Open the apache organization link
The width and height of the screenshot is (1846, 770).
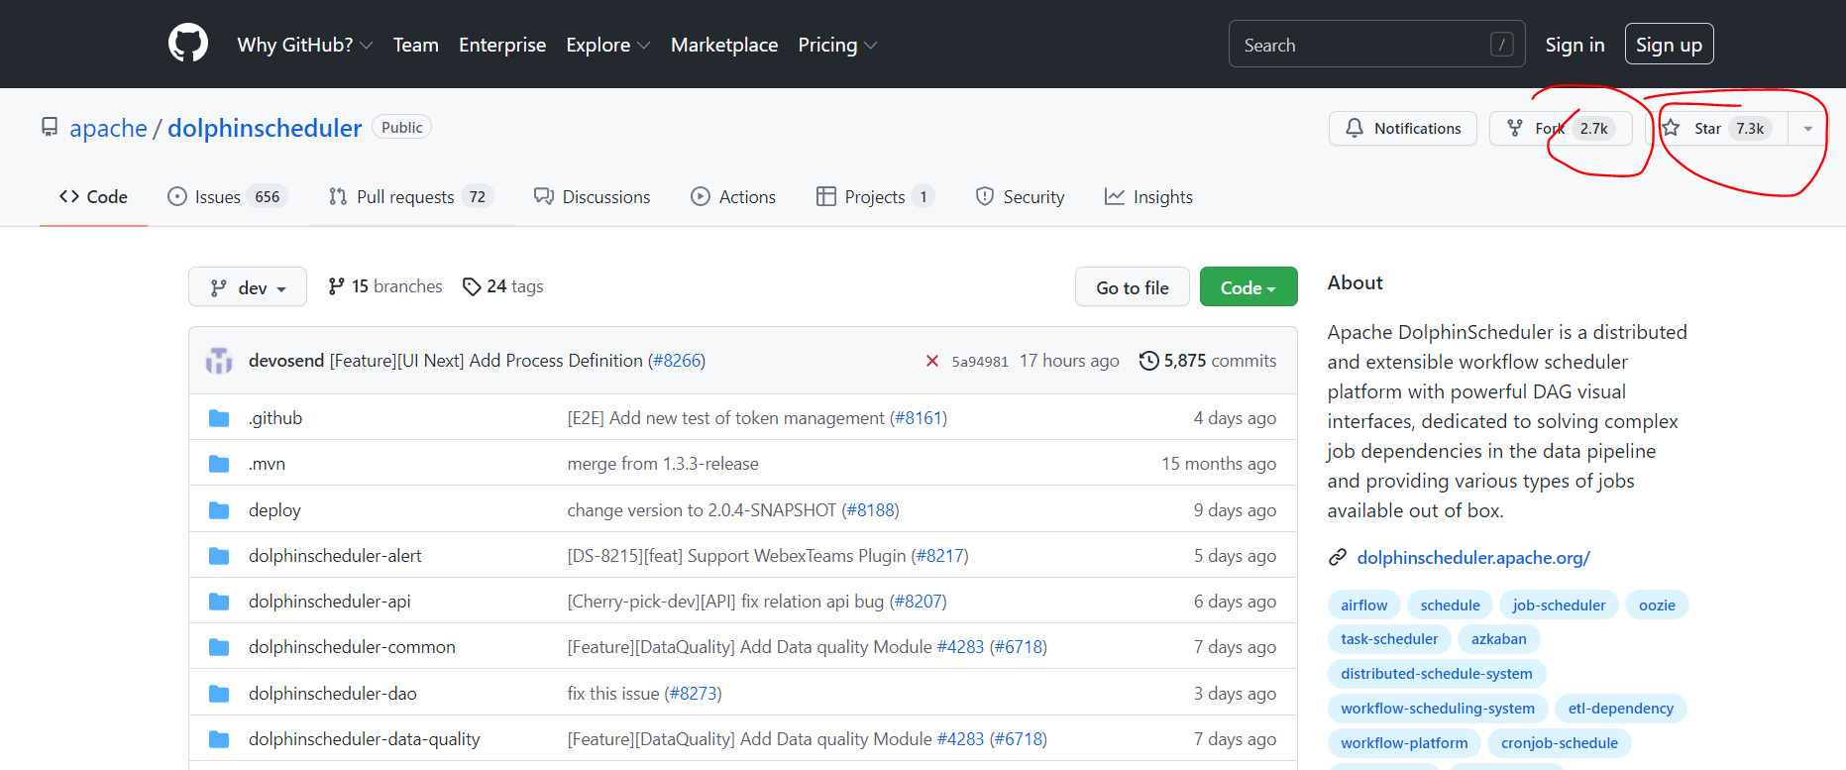[x=108, y=128]
